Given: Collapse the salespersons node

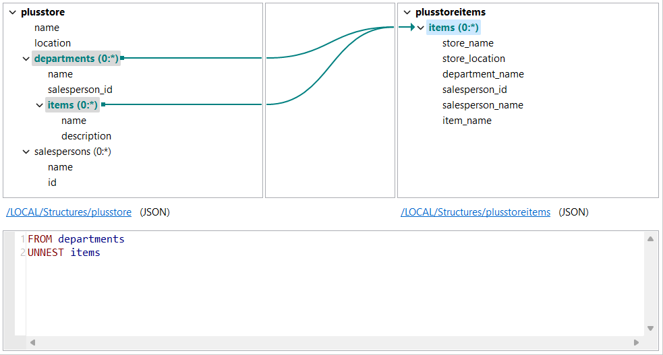Looking at the screenshot, I should [26, 152].
